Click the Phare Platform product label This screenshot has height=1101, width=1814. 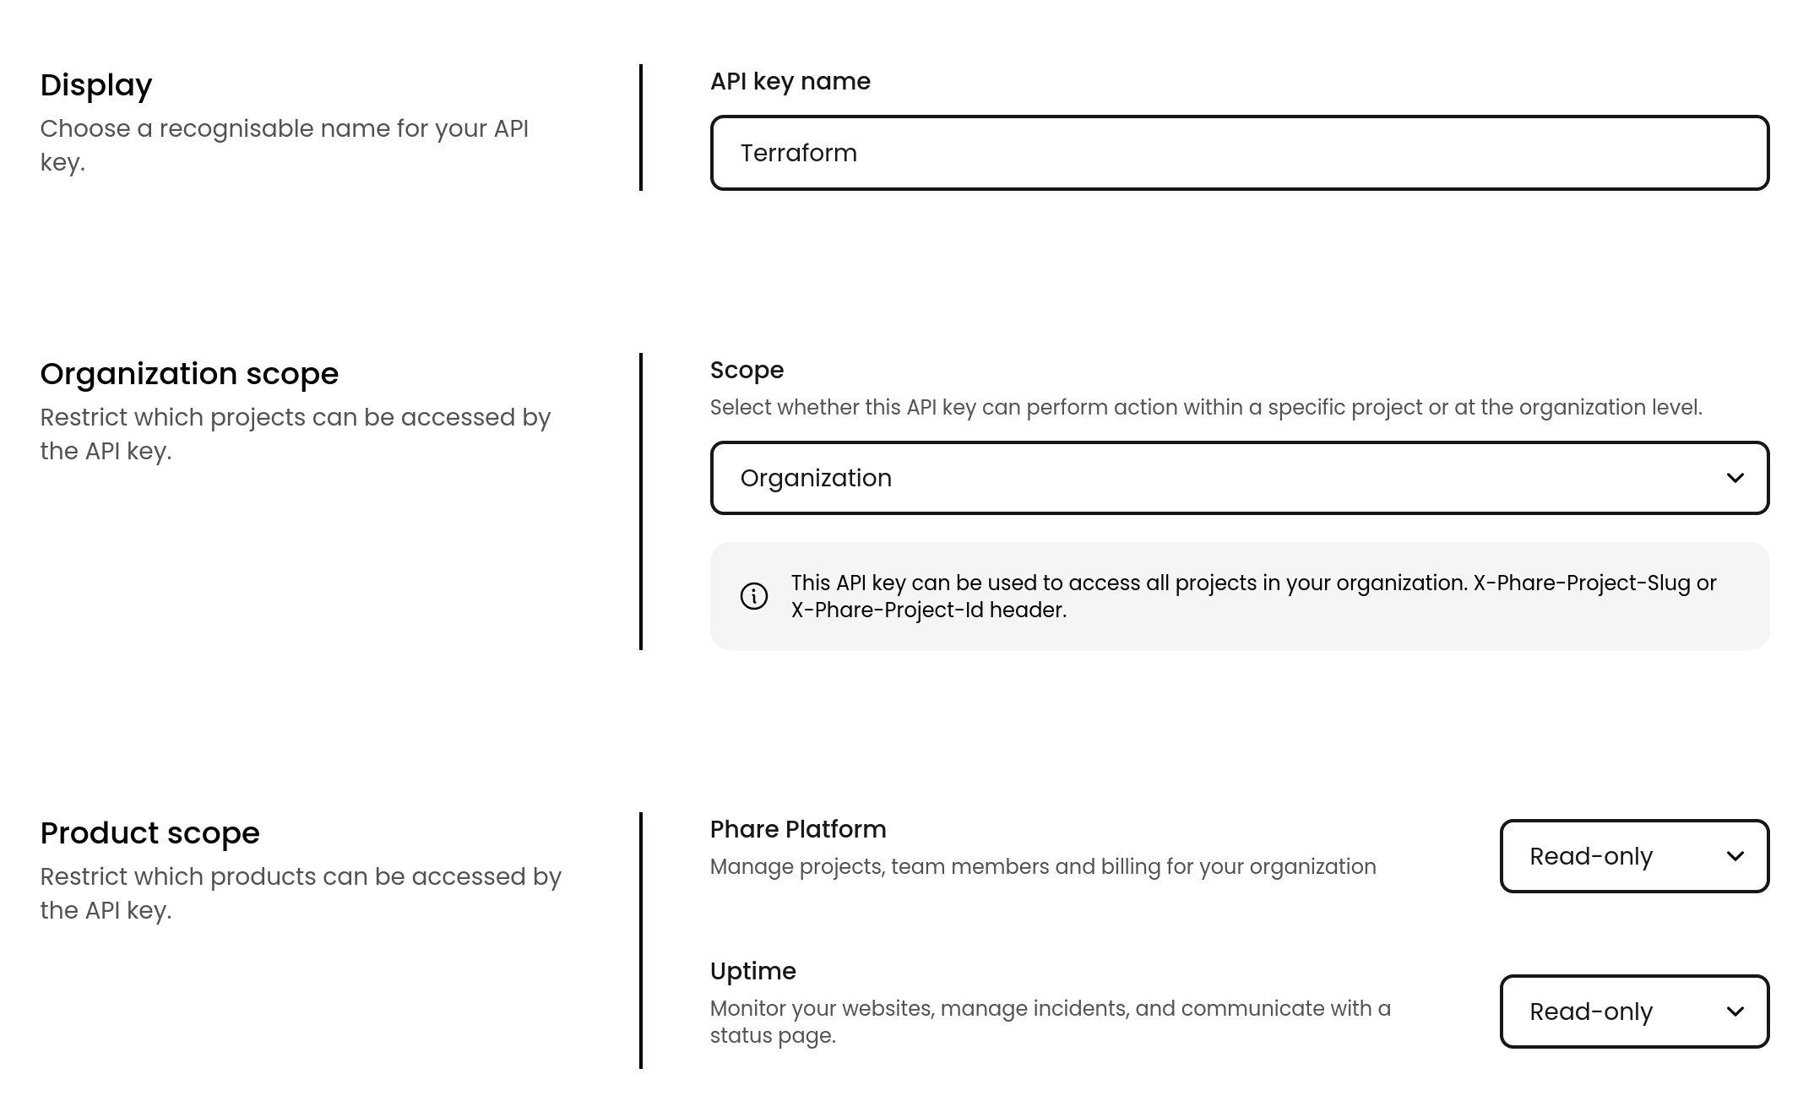797,829
